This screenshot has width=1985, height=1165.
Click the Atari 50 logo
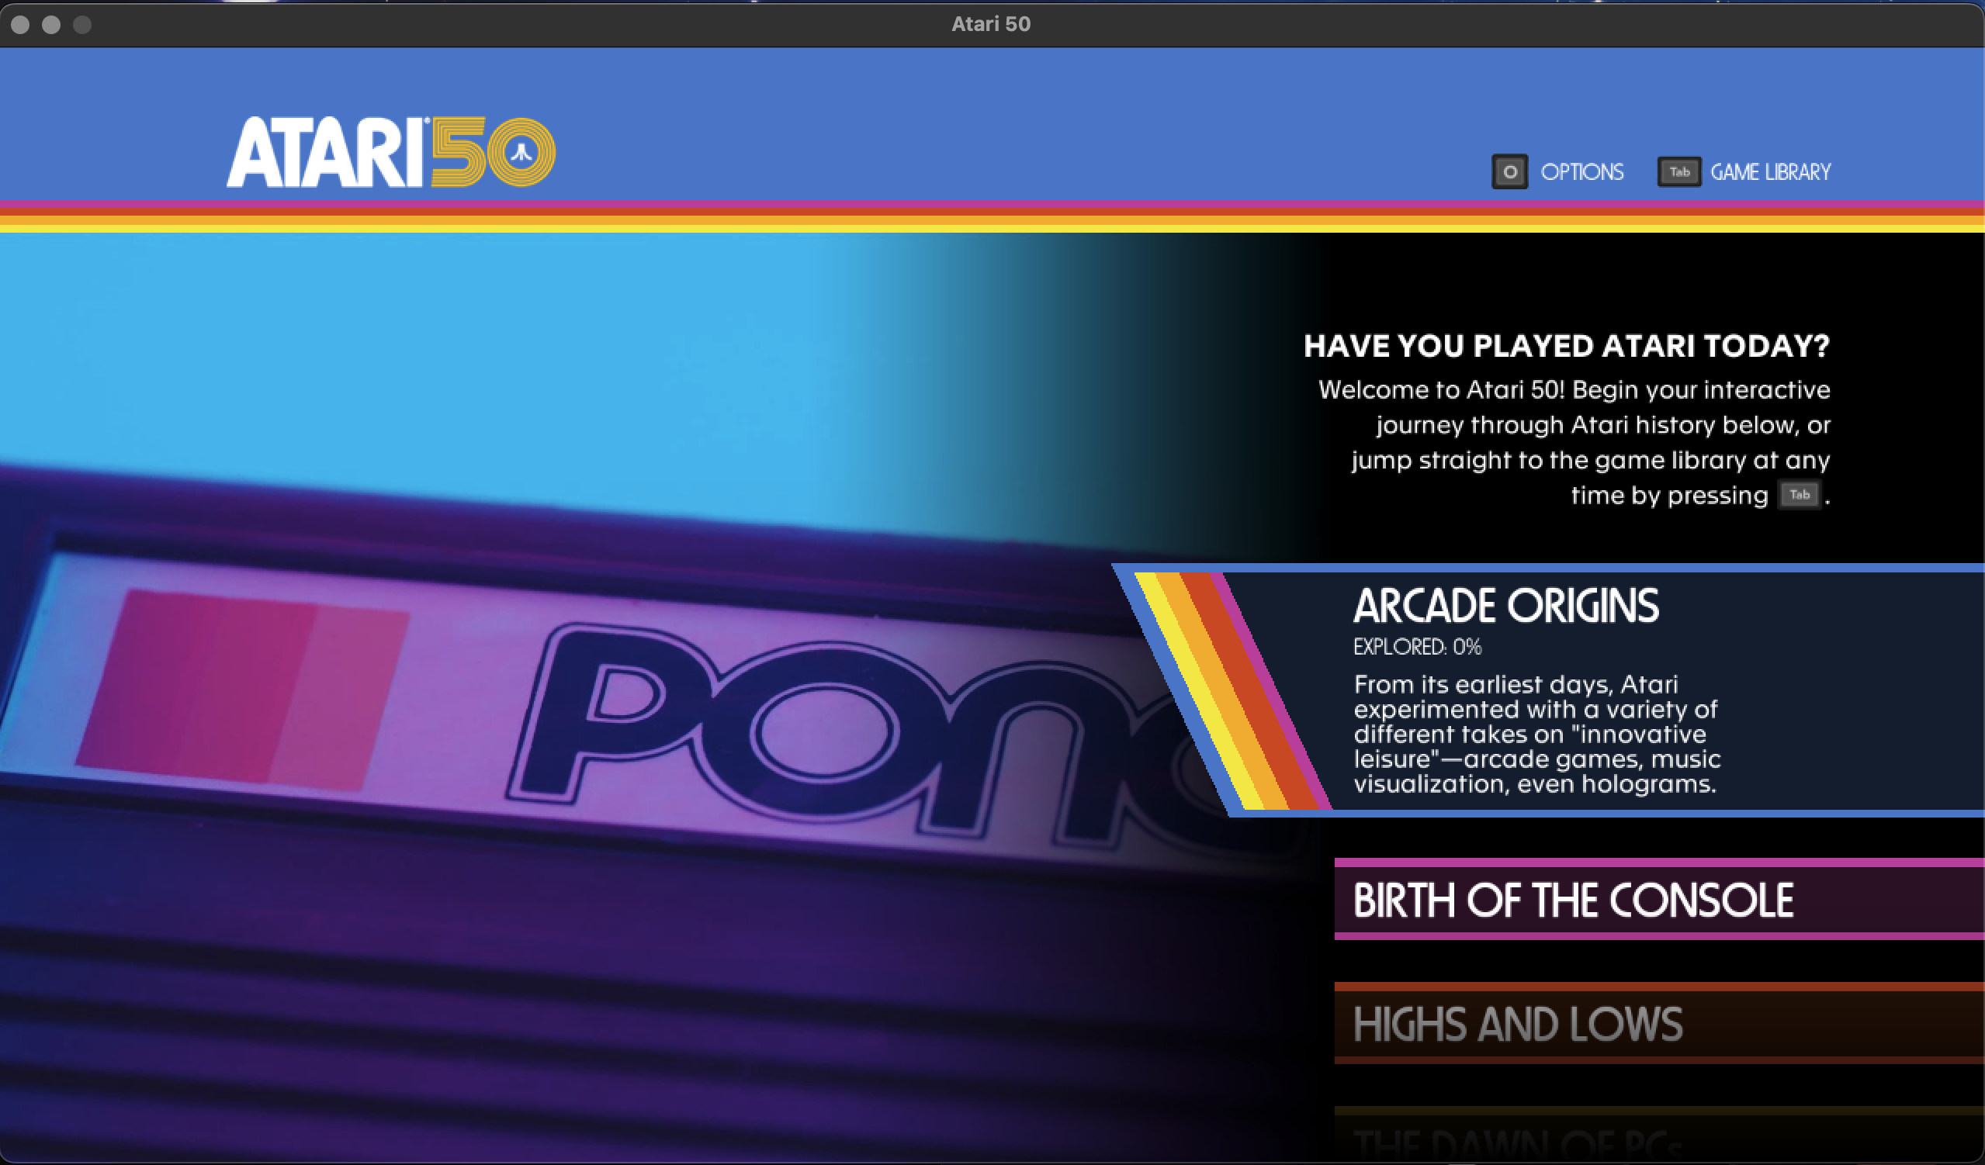[x=390, y=152]
